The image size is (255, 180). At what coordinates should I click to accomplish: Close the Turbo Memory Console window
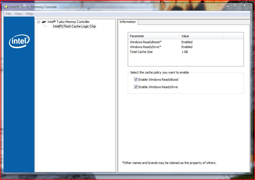tap(245, 6)
